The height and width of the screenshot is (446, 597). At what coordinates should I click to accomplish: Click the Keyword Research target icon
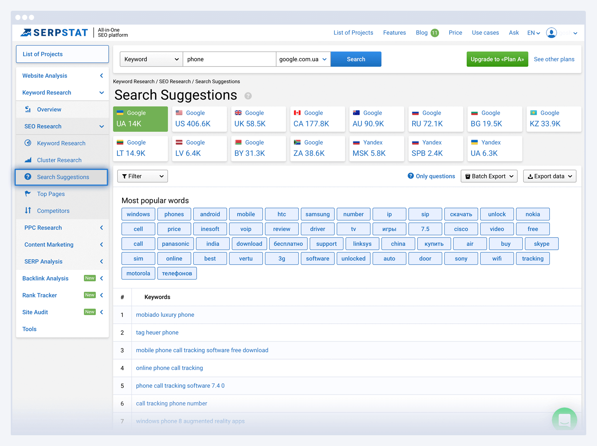tap(28, 143)
